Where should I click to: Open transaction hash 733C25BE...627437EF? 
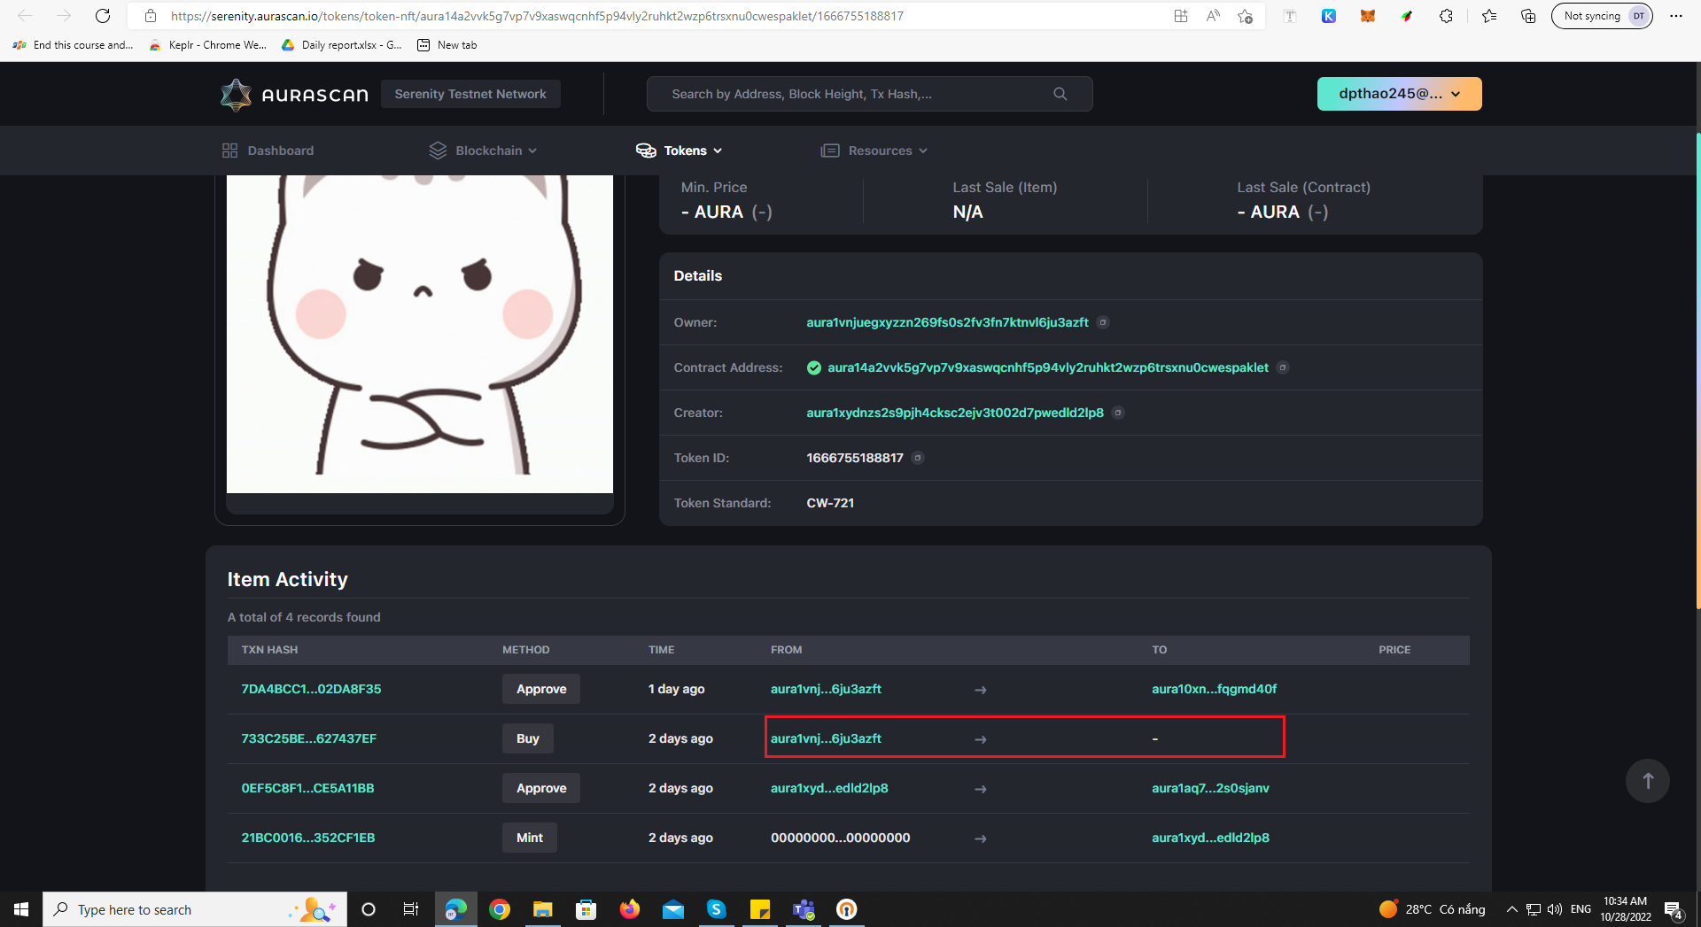tap(307, 738)
